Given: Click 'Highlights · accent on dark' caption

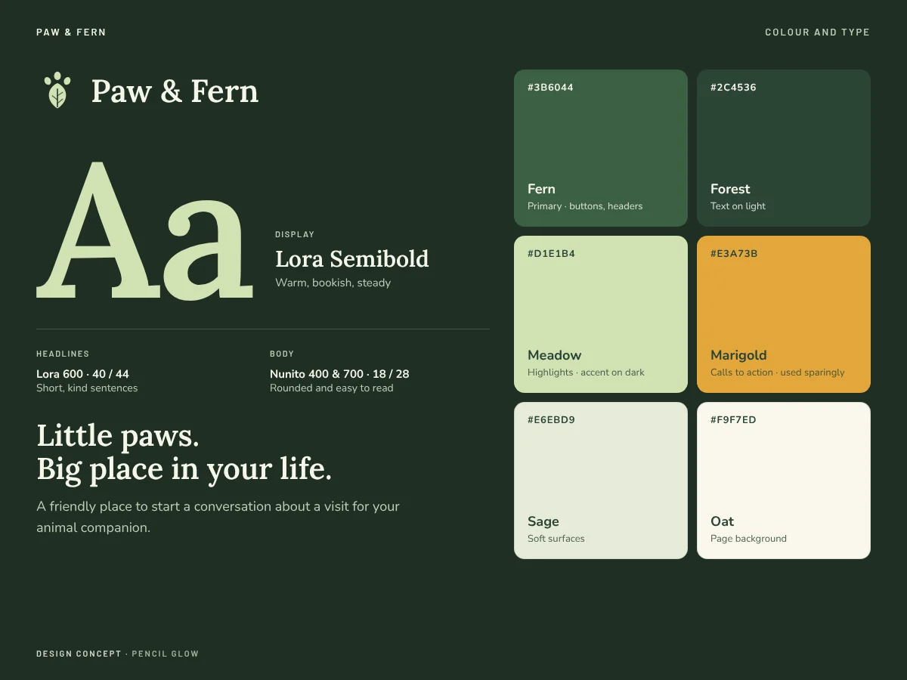Looking at the screenshot, I should point(586,372).
